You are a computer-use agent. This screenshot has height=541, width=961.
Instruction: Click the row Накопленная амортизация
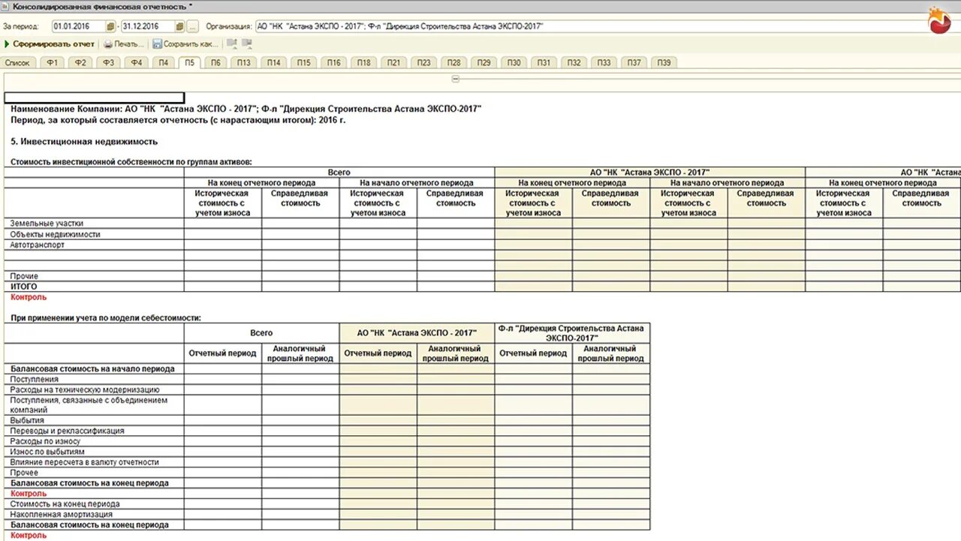[62, 515]
